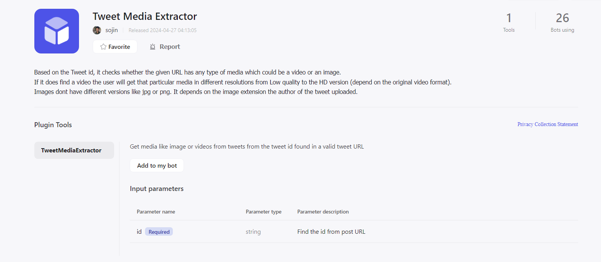
Task: Favorite the Tweet Media Extractor plugin
Action: click(114, 47)
